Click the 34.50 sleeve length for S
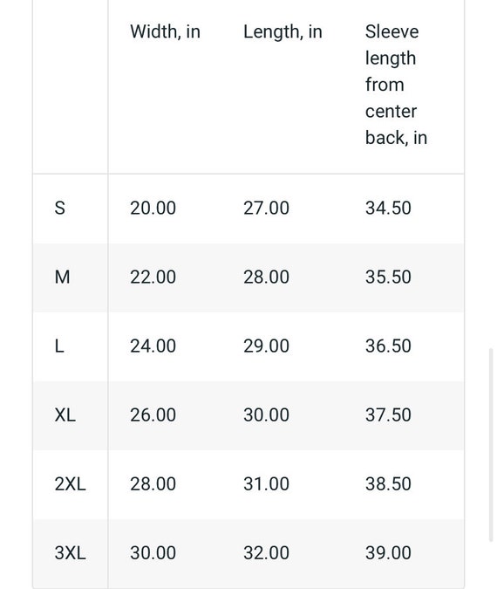 [x=388, y=208]
